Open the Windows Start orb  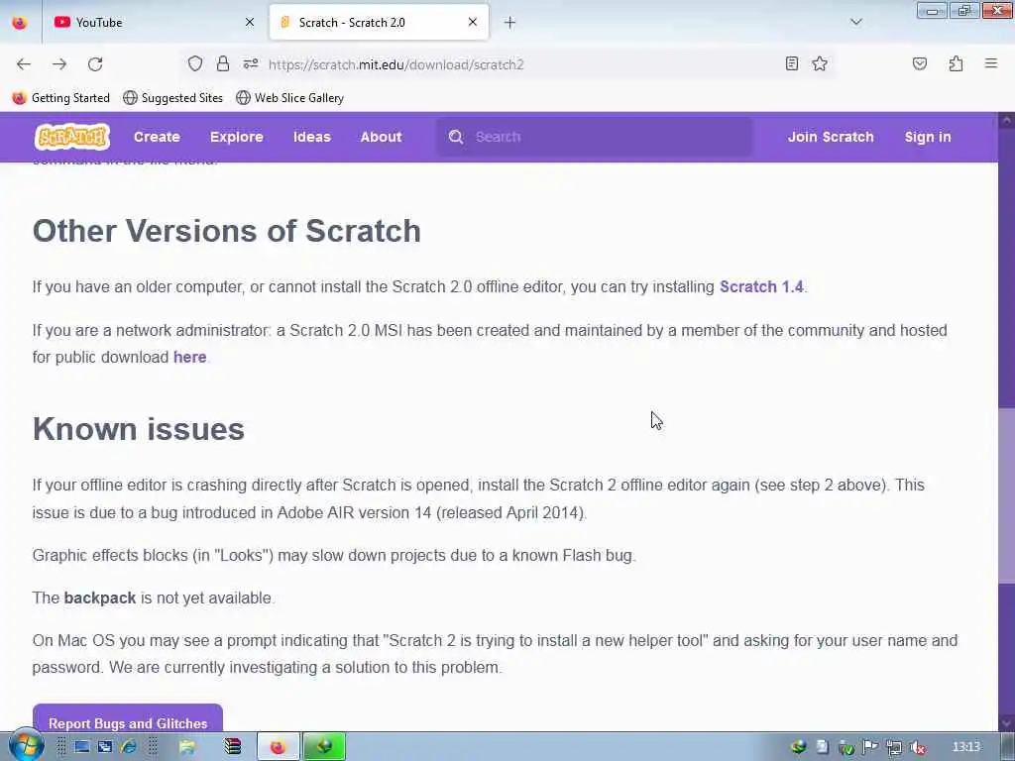(x=27, y=746)
